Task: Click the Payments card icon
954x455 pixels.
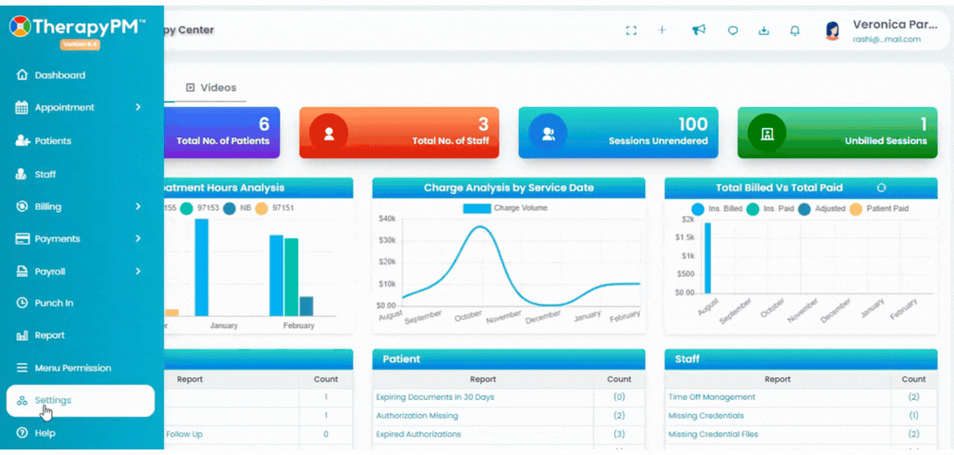Action: [22, 239]
